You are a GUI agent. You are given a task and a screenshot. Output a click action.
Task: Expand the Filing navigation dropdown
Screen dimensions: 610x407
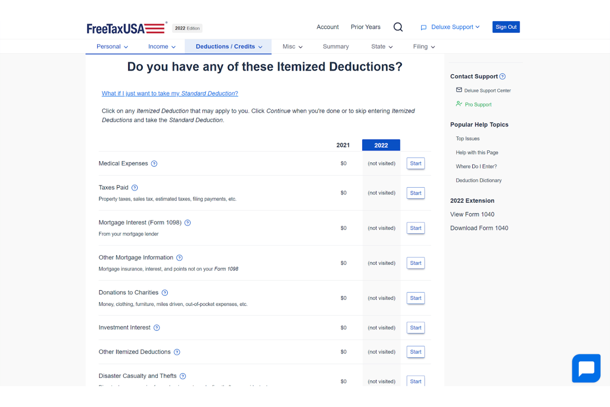pyautogui.click(x=433, y=47)
